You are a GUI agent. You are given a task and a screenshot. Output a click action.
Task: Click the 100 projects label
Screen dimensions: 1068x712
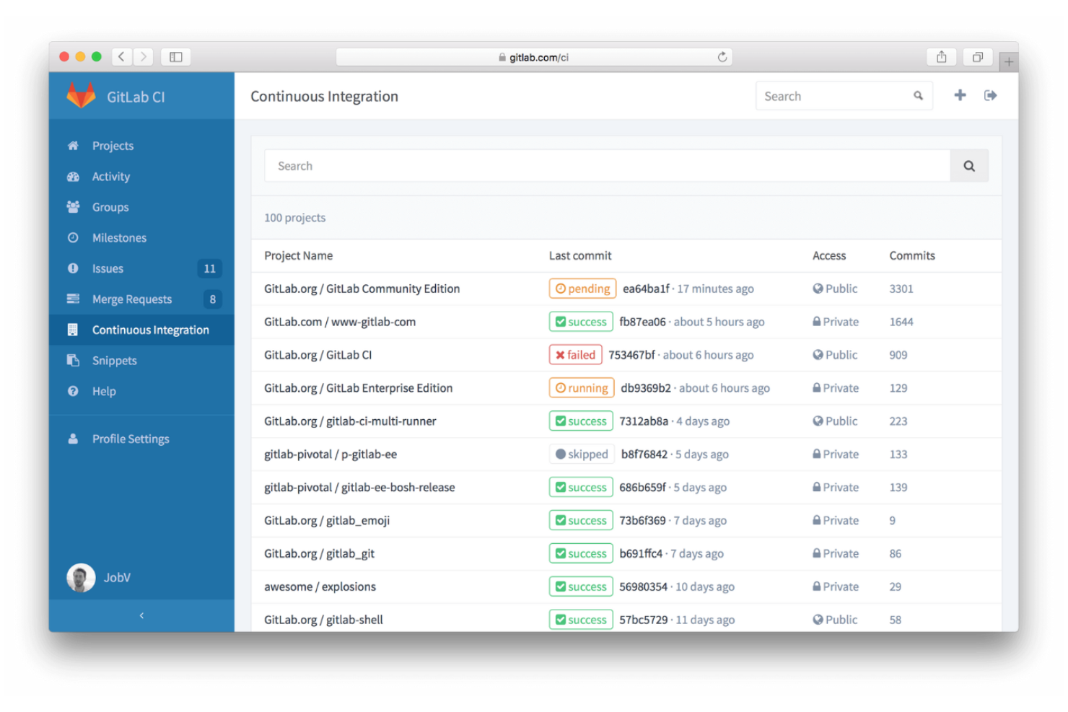coord(294,218)
